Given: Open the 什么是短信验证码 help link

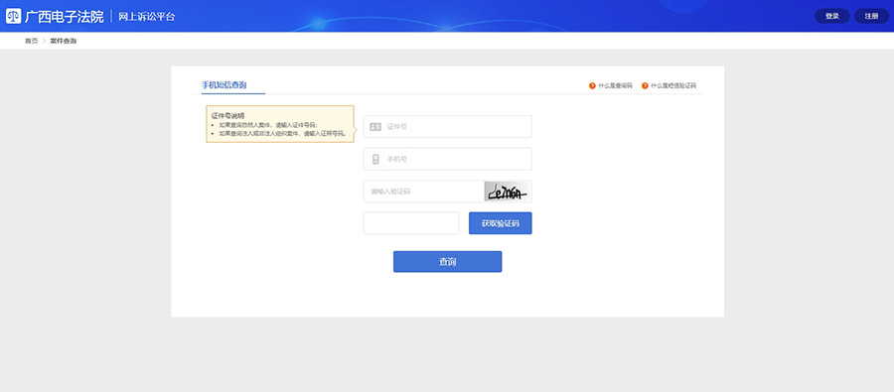Looking at the screenshot, I should pos(673,86).
